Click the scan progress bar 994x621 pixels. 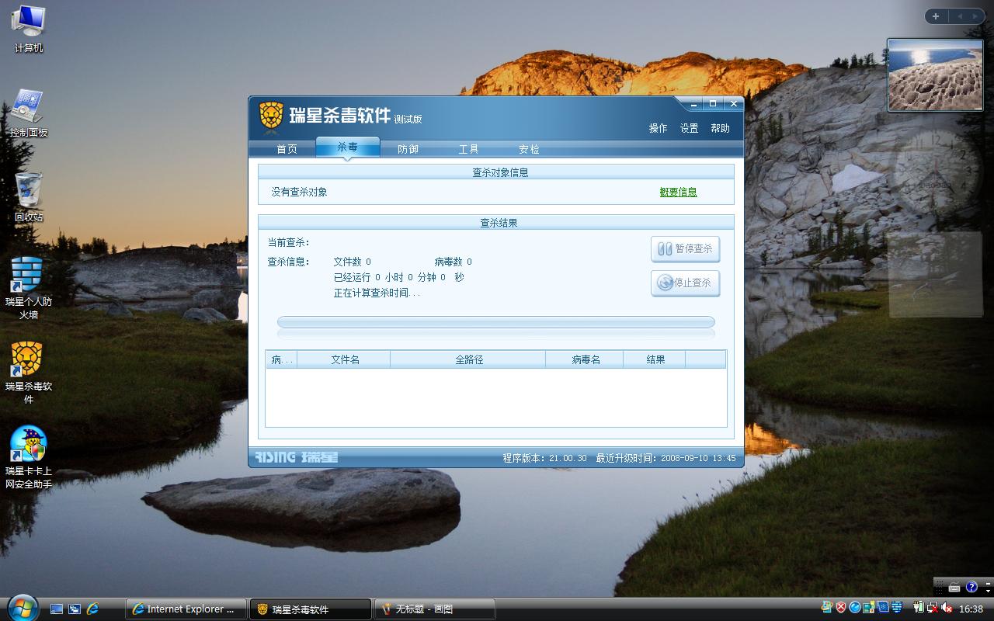[x=496, y=322]
